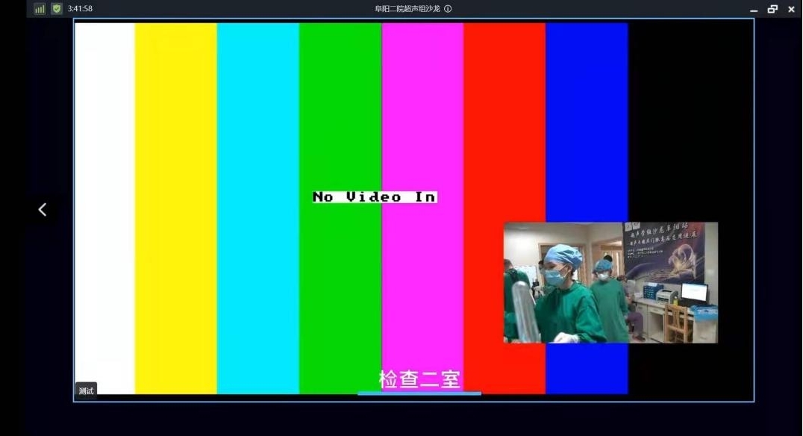The image size is (803, 436).
Task: Click the 3:41:58 meeting timer
Action: point(80,9)
